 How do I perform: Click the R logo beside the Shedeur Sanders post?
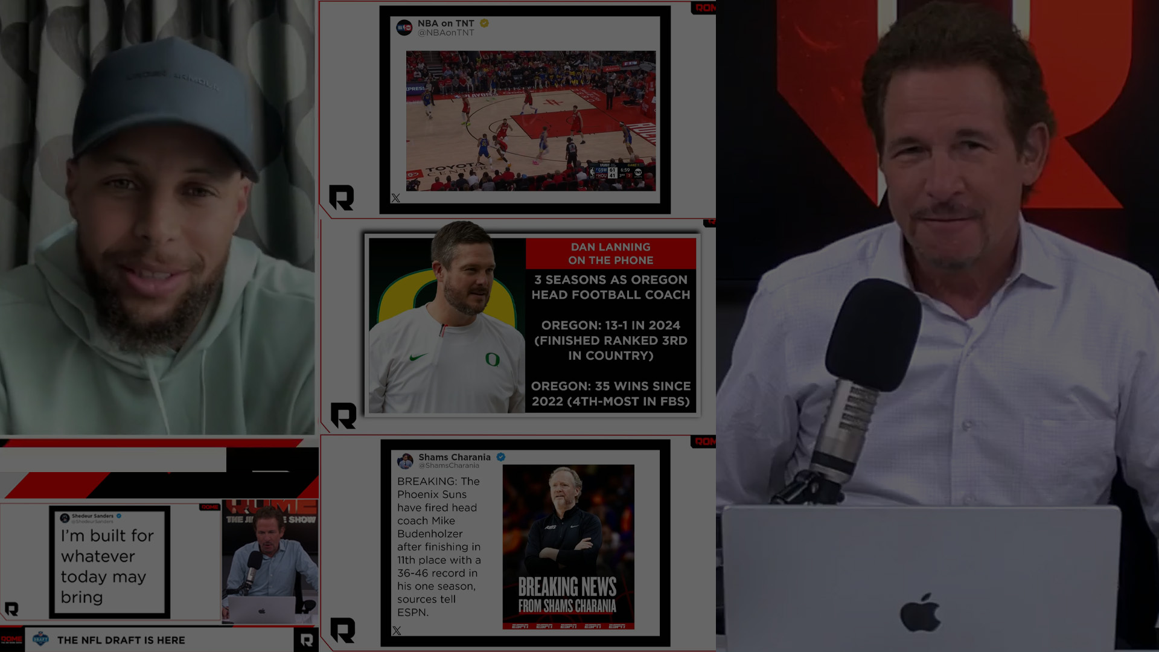tap(11, 609)
